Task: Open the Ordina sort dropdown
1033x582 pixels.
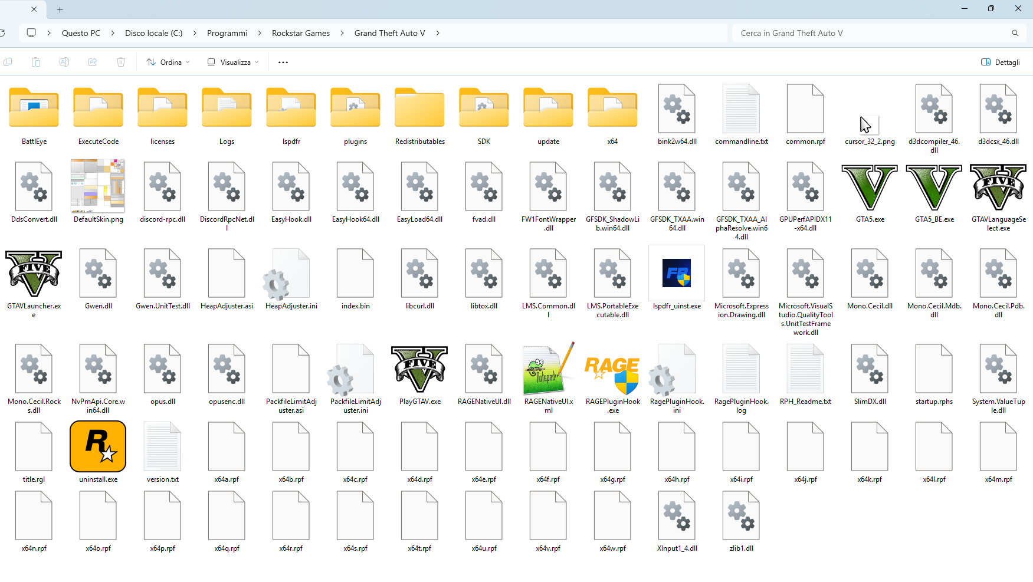Action: coord(168,62)
